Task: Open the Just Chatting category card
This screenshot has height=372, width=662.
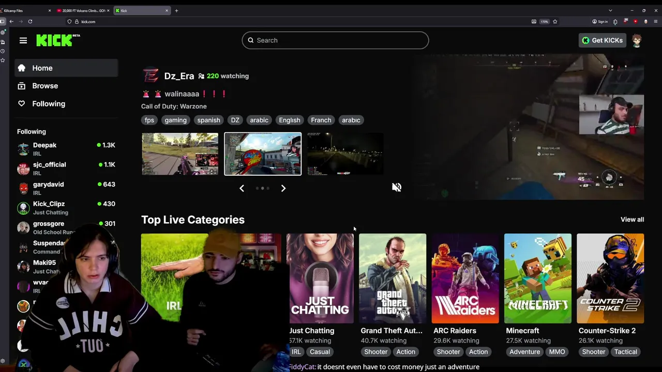Action: coord(320,278)
